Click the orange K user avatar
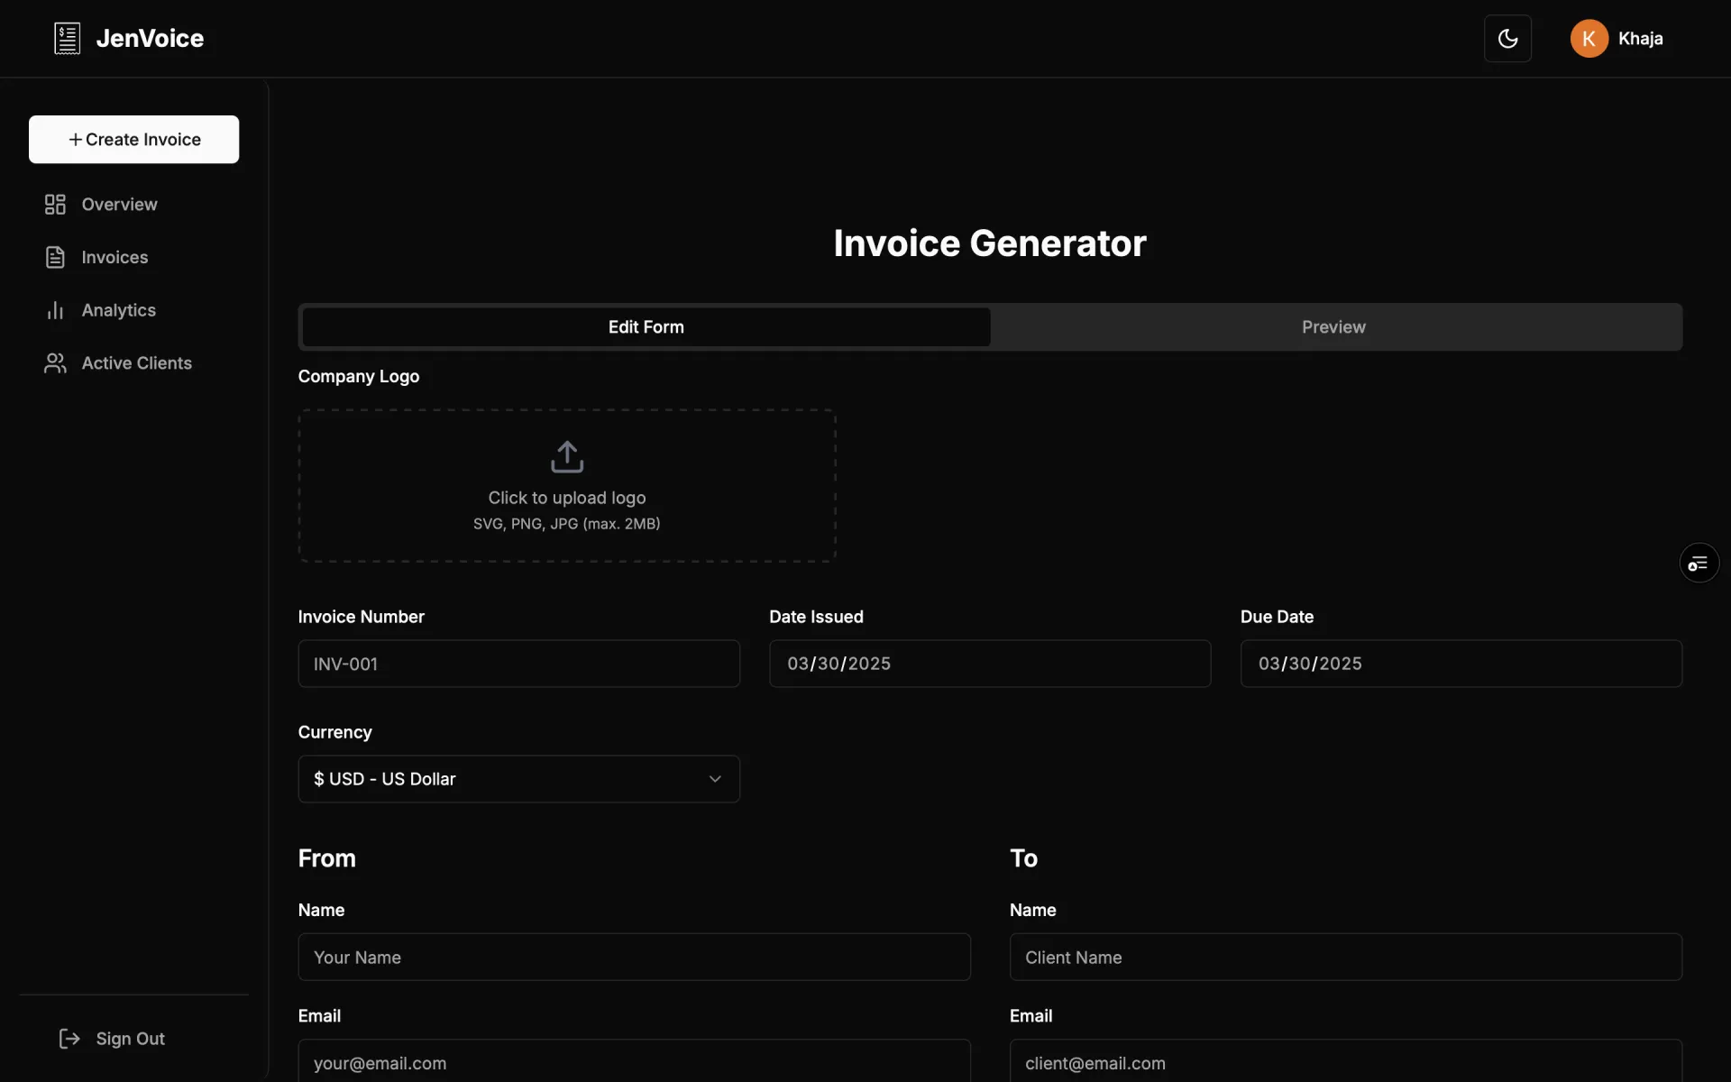Image resolution: width=1731 pixels, height=1082 pixels. click(1589, 39)
